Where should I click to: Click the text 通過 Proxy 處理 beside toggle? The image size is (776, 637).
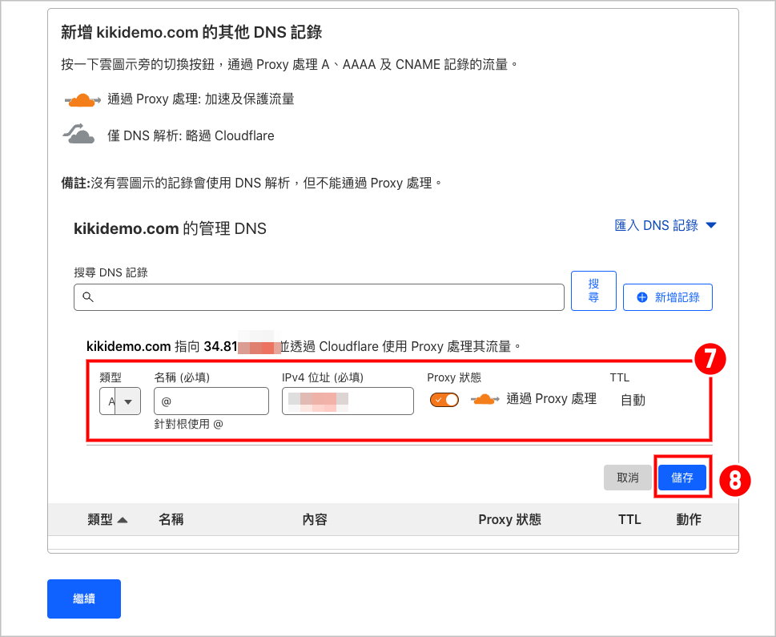click(x=551, y=399)
